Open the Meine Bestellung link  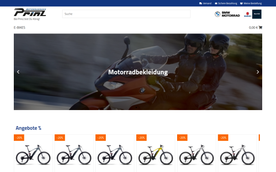tap(253, 3)
